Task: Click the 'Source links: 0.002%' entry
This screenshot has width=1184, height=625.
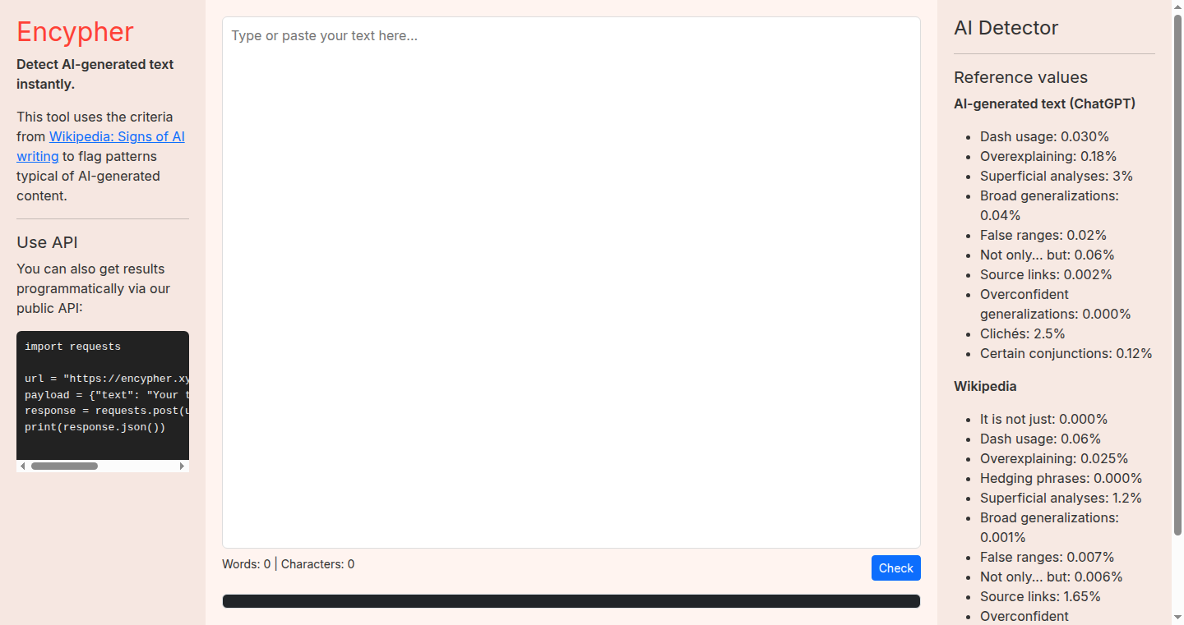Action: click(x=1046, y=274)
